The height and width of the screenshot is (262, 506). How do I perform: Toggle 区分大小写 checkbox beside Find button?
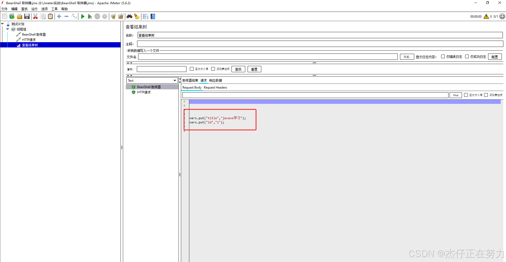[x=466, y=95]
